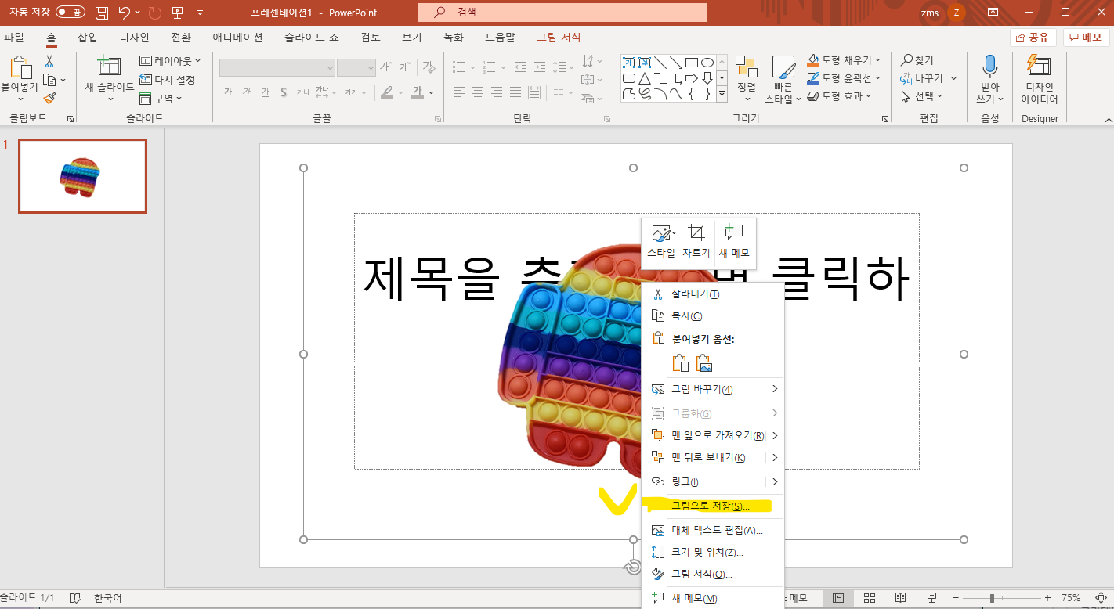Click the 공유 button
The height and width of the screenshot is (609, 1114).
tap(1033, 38)
